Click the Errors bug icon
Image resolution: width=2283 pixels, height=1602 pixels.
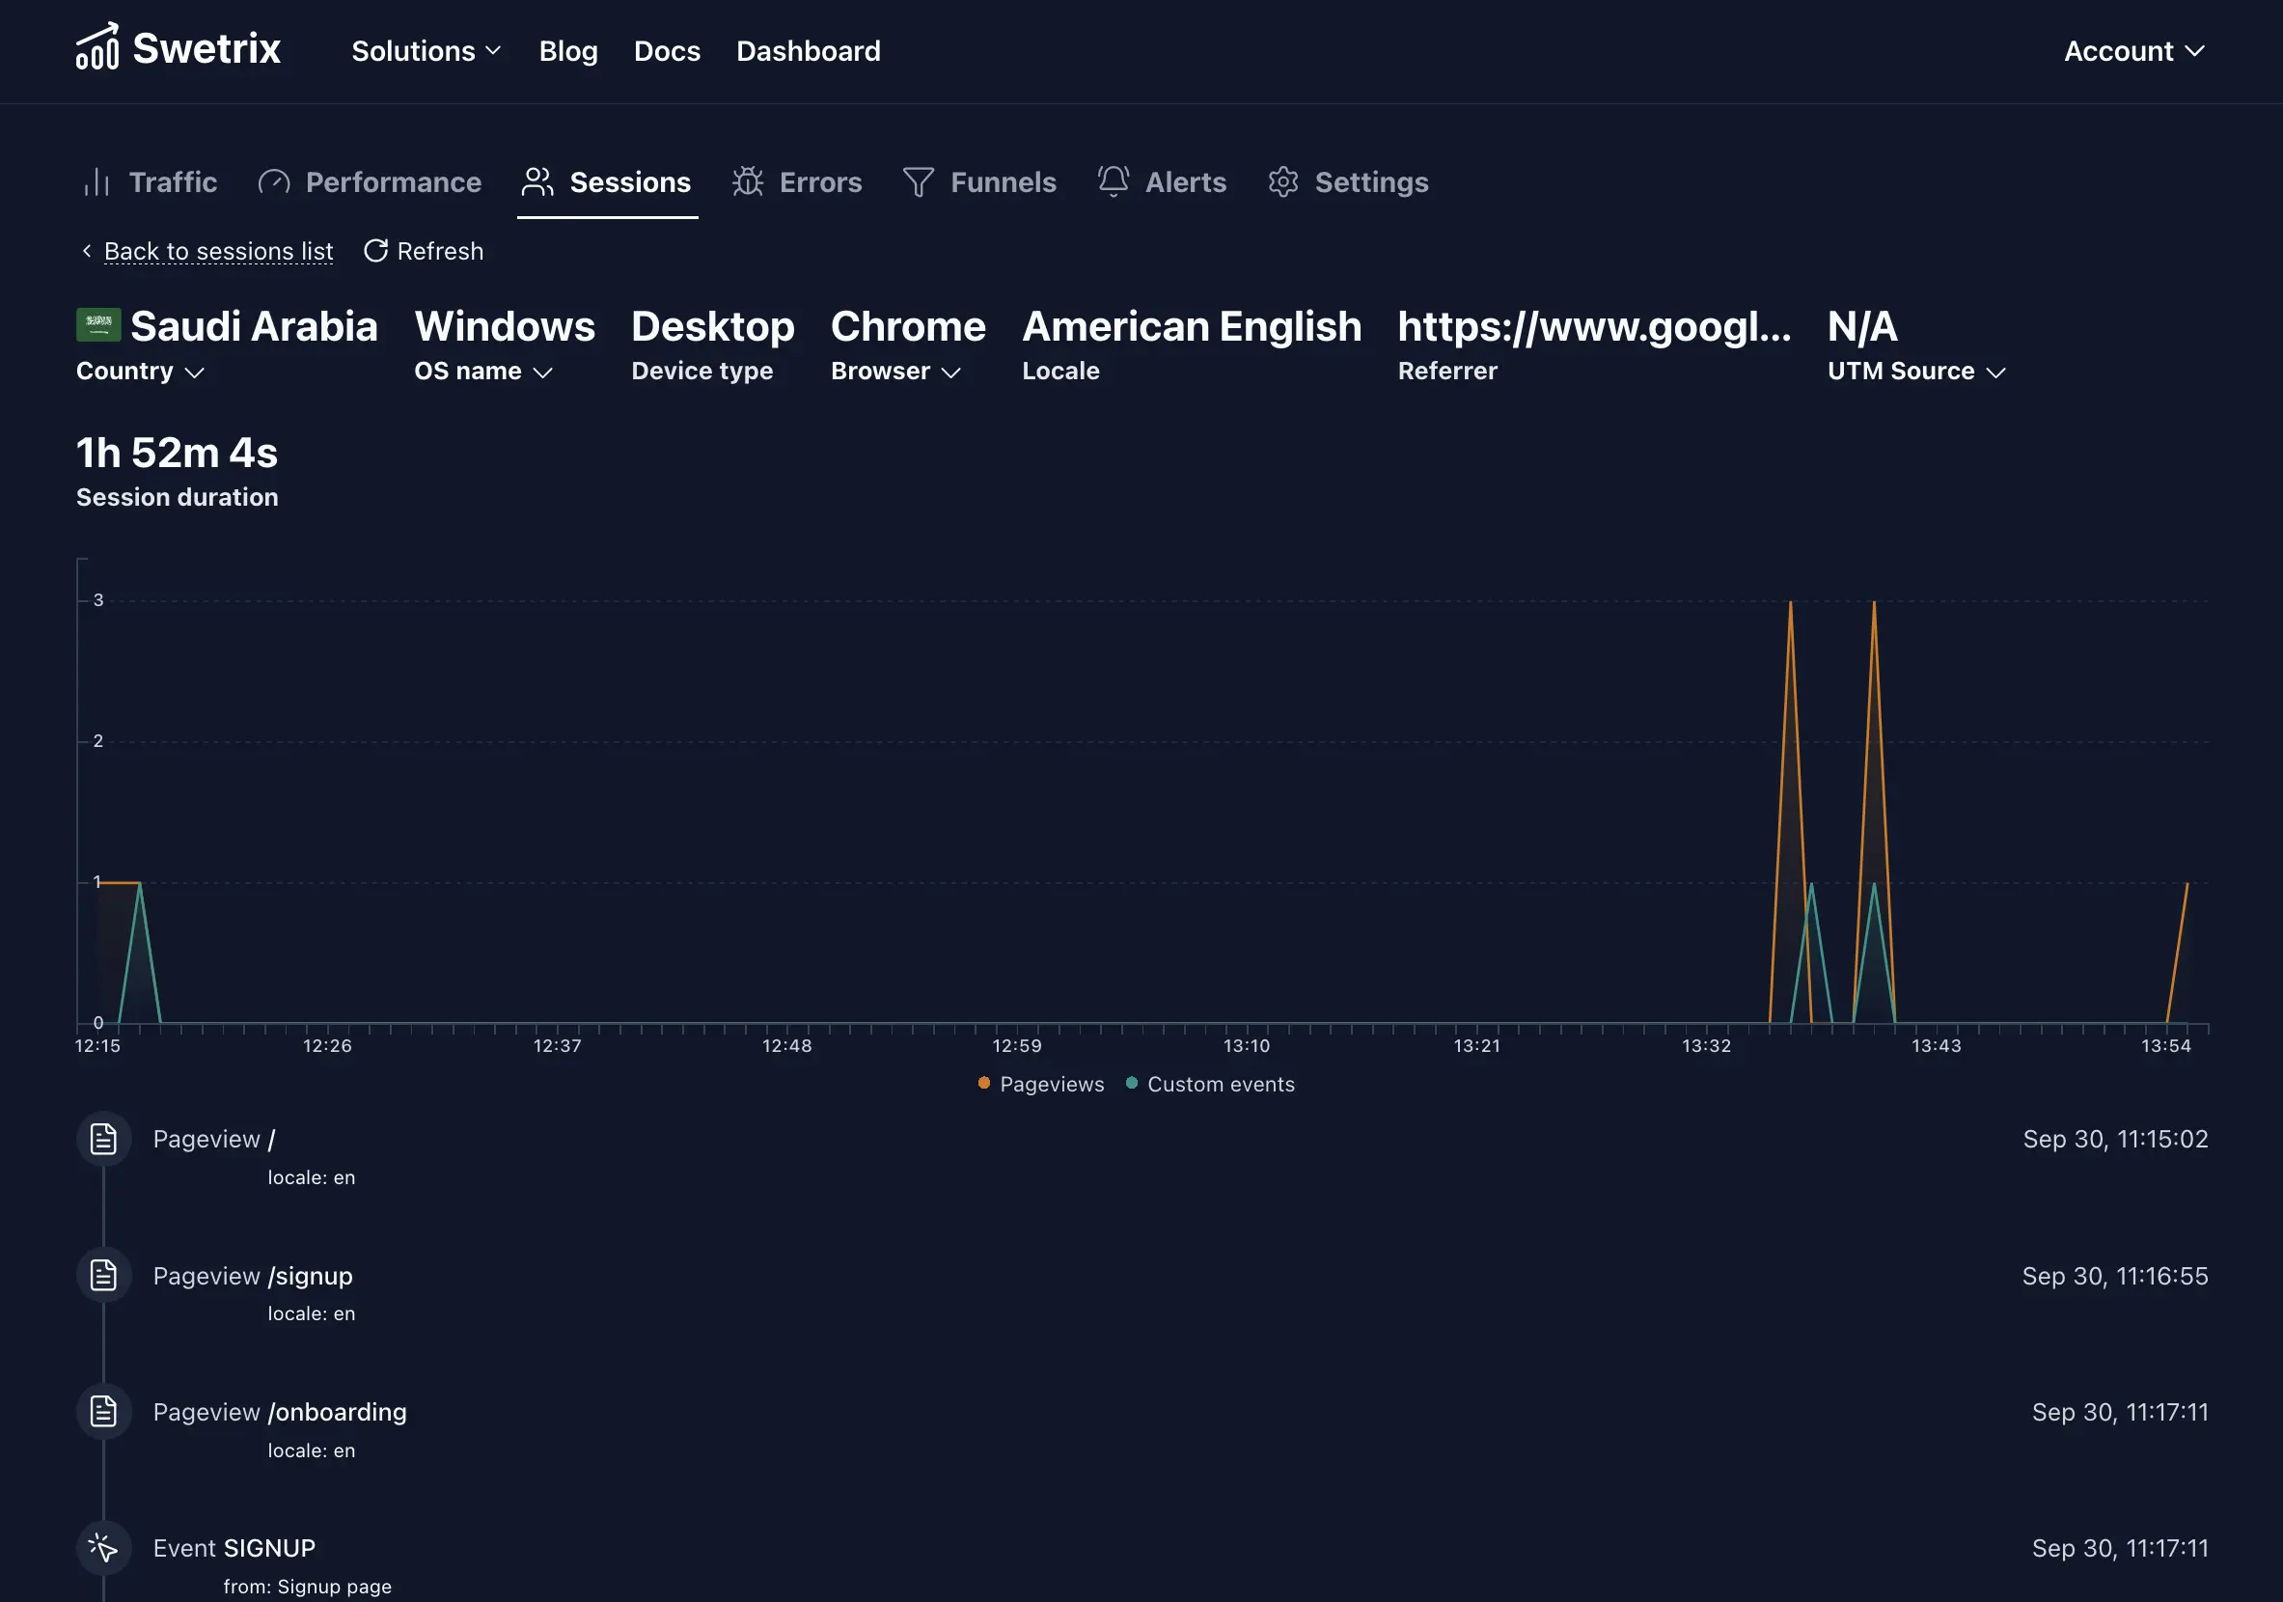(748, 182)
